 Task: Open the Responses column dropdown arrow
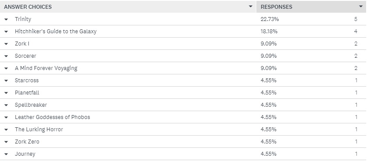click(x=361, y=6)
